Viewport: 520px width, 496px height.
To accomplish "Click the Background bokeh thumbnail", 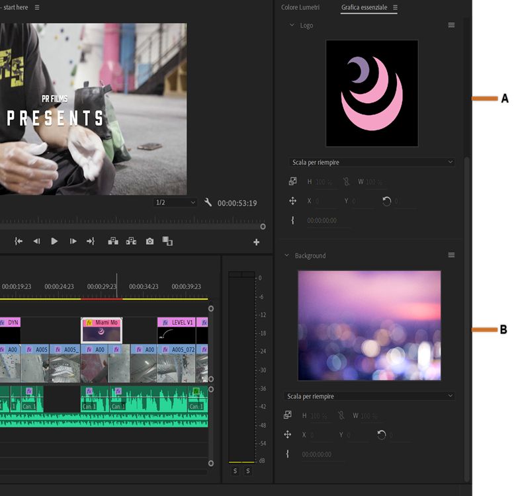I will point(369,325).
